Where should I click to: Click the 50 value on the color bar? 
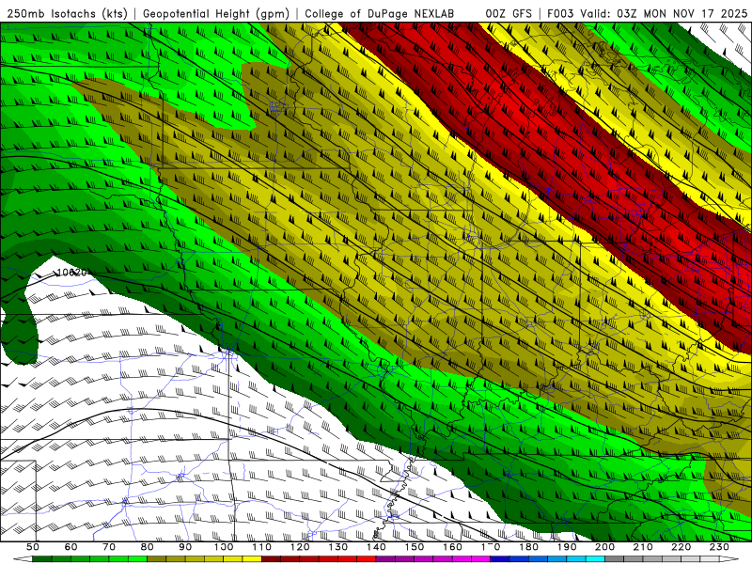[33, 547]
